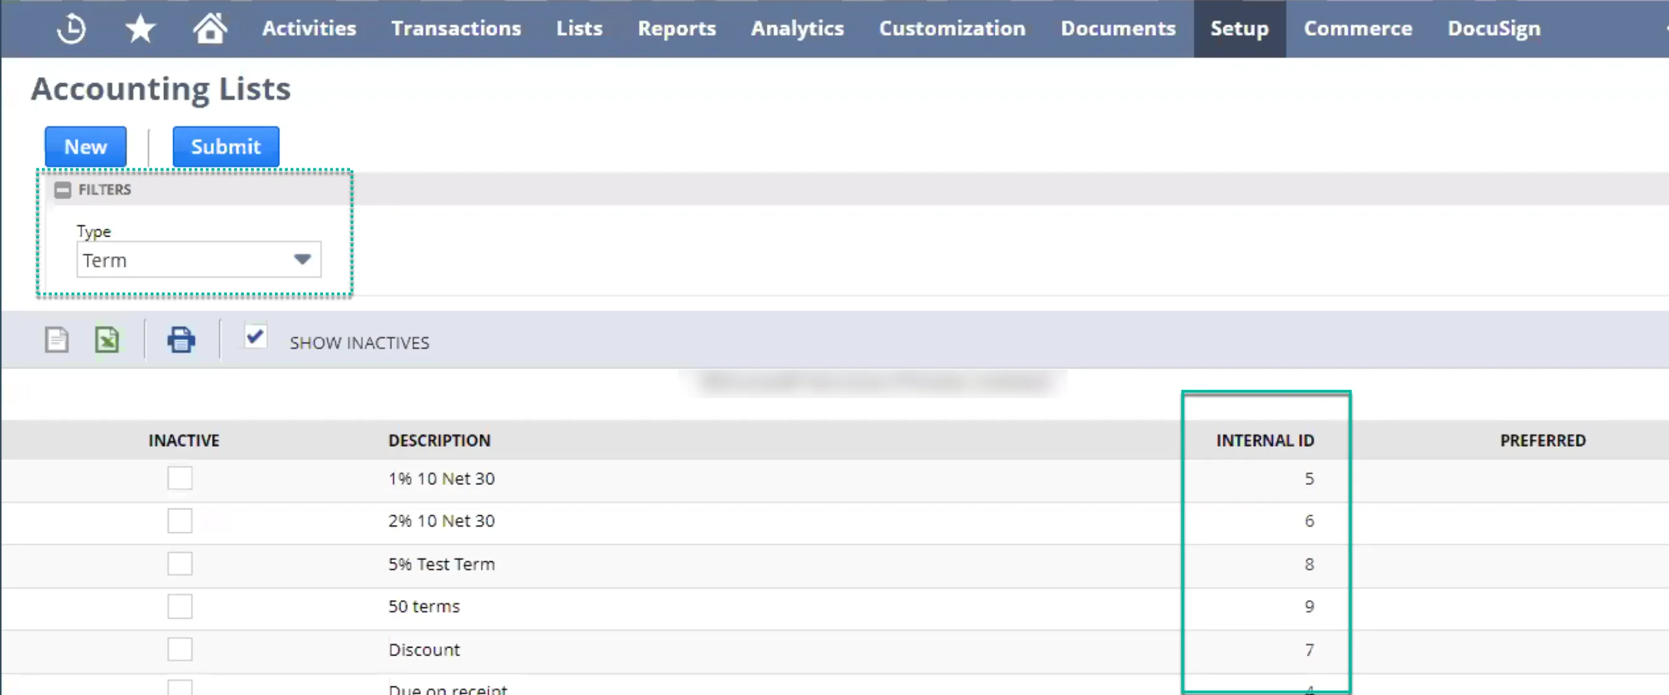Image resolution: width=1669 pixels, height=695 pixels.
Task: Select the Discount description
Action: 424,649
